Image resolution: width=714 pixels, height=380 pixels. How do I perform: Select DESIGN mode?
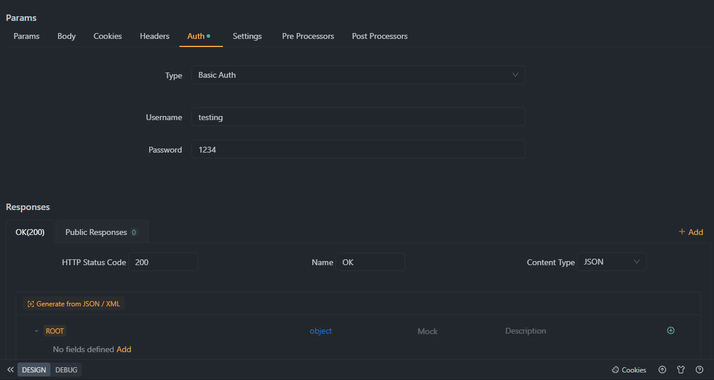tap(34, 370)
